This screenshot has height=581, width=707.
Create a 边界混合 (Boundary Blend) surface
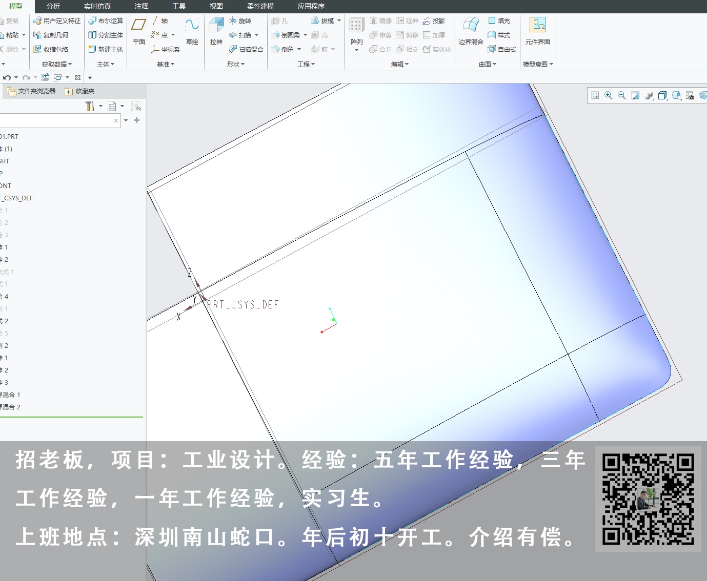pos(471,31)
